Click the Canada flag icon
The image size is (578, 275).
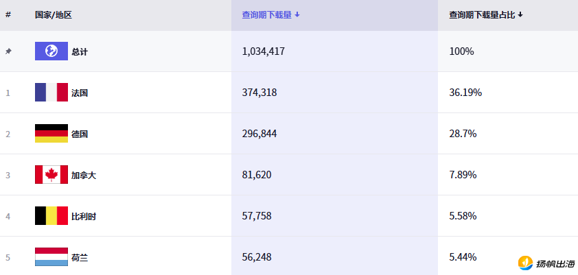[51, 175]
